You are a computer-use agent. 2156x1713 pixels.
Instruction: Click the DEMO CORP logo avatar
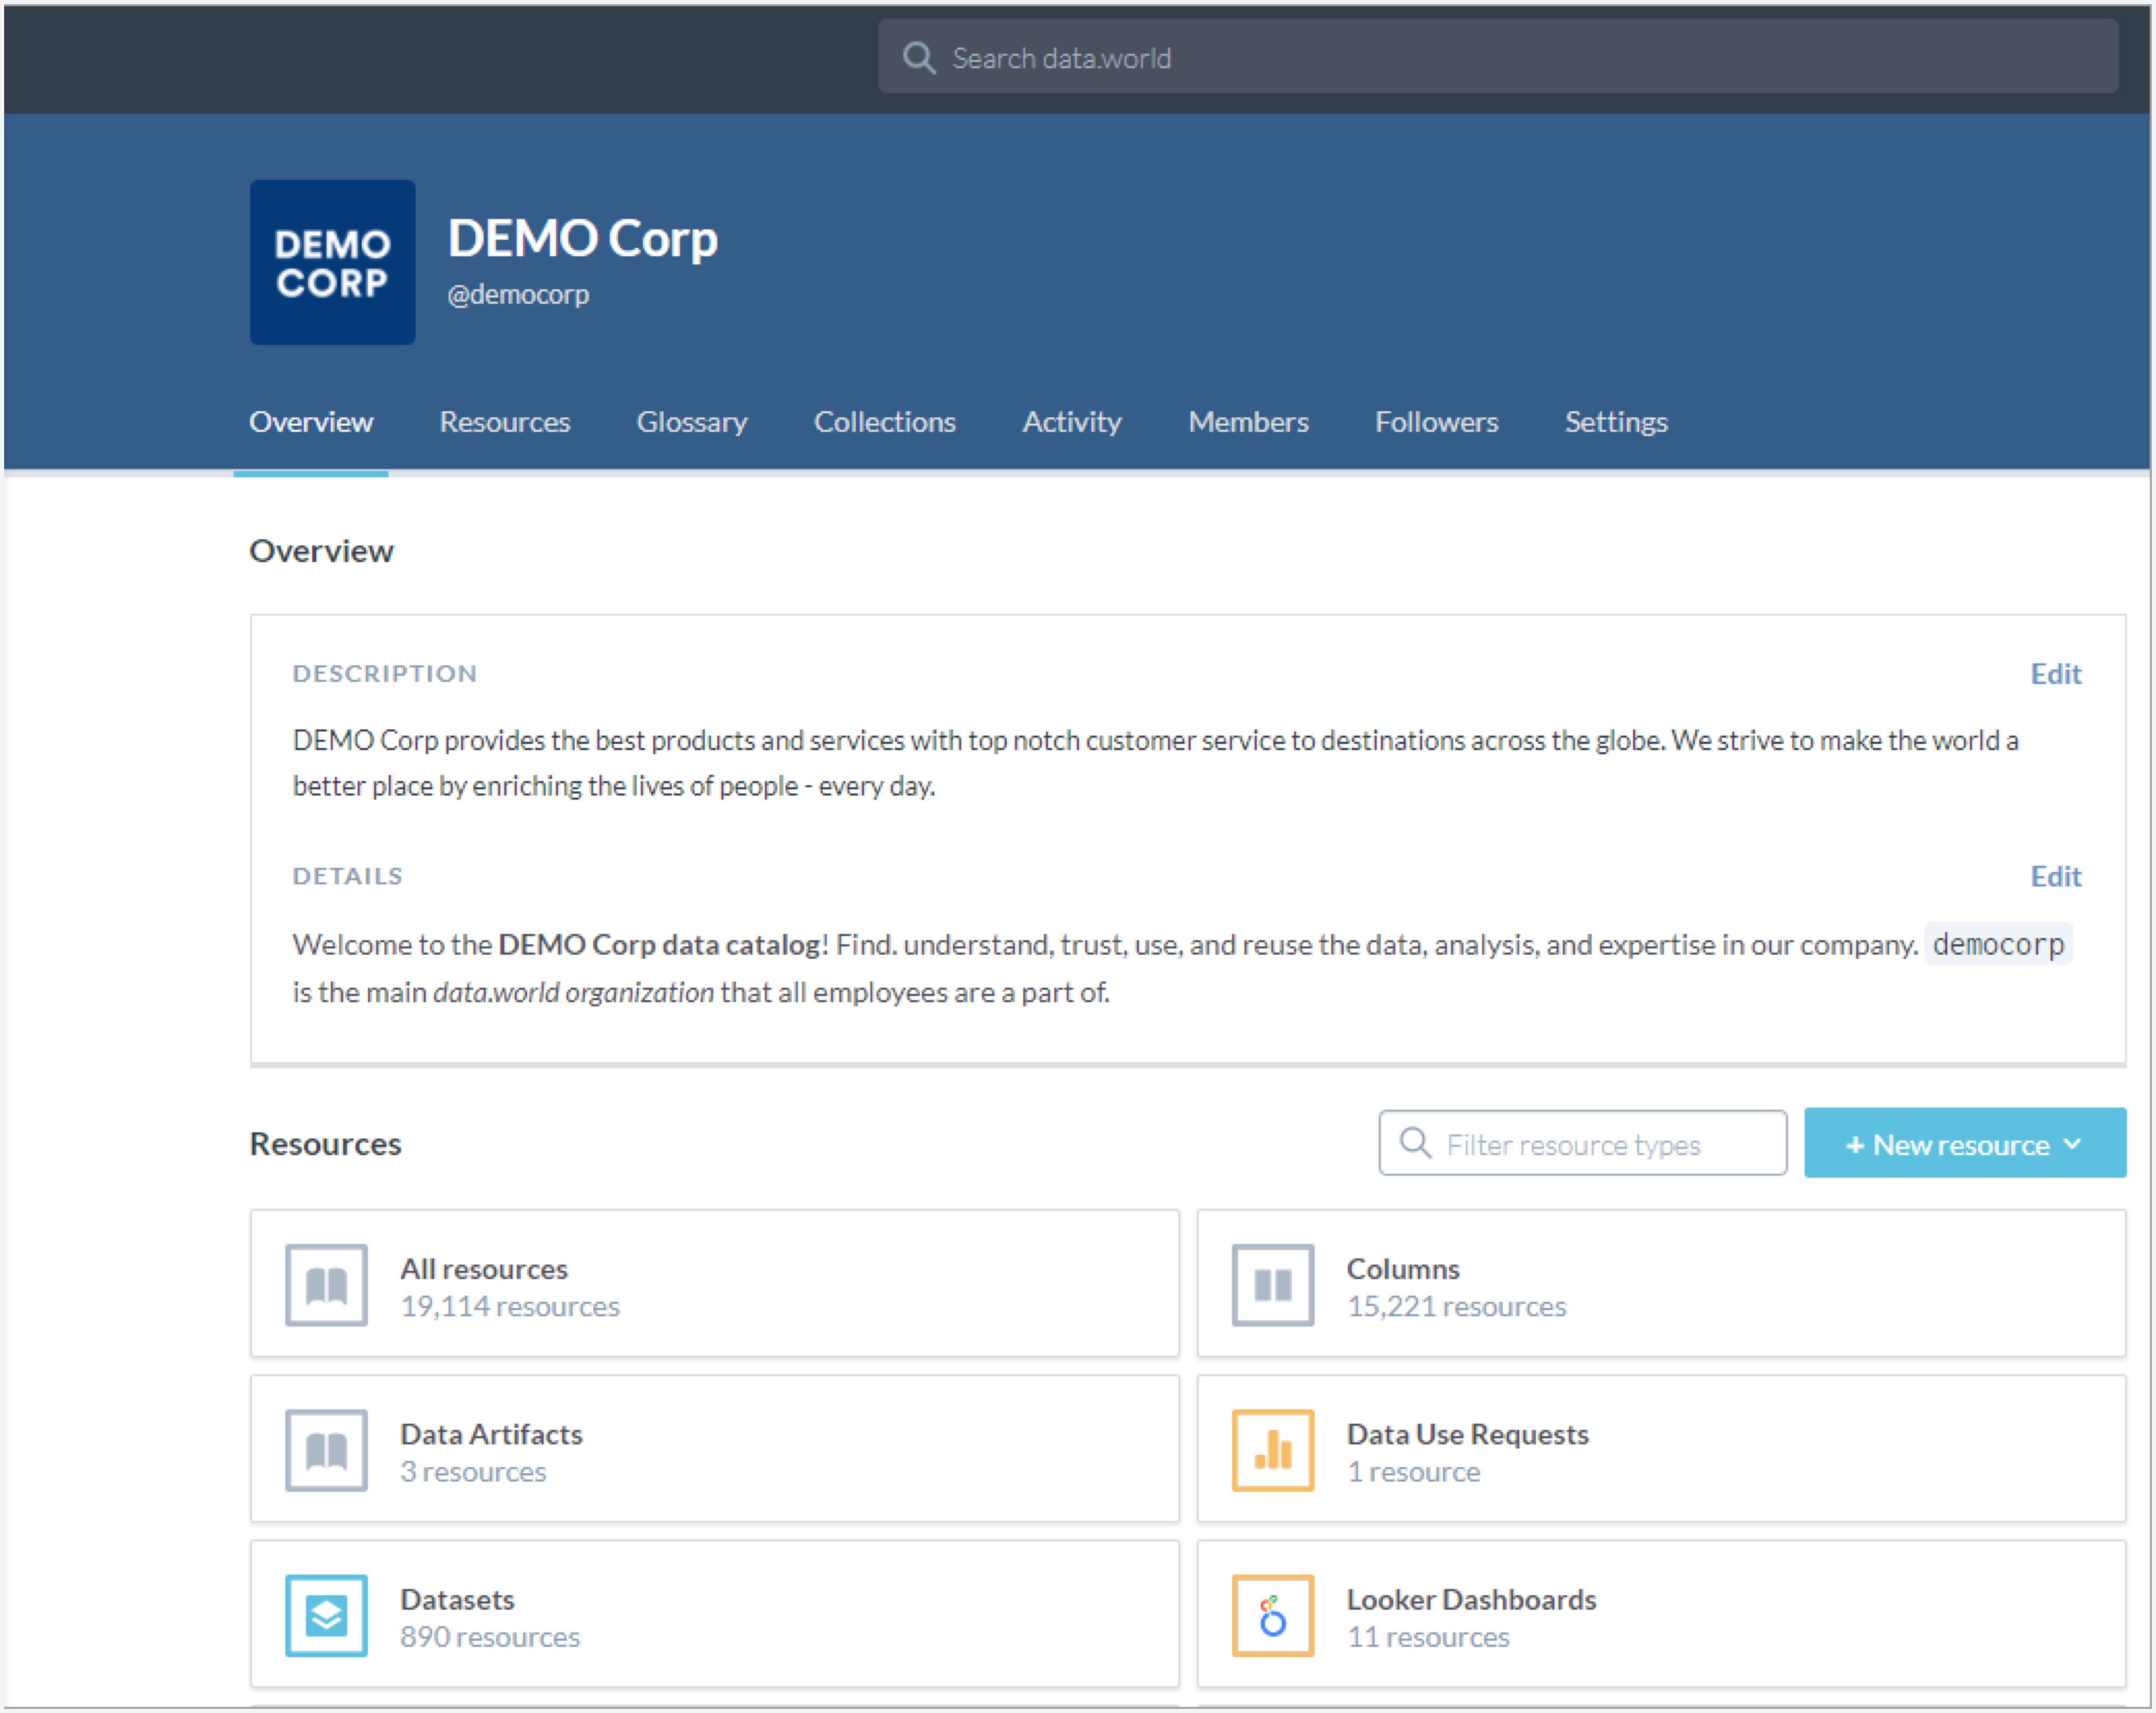[x=332, y=263]
